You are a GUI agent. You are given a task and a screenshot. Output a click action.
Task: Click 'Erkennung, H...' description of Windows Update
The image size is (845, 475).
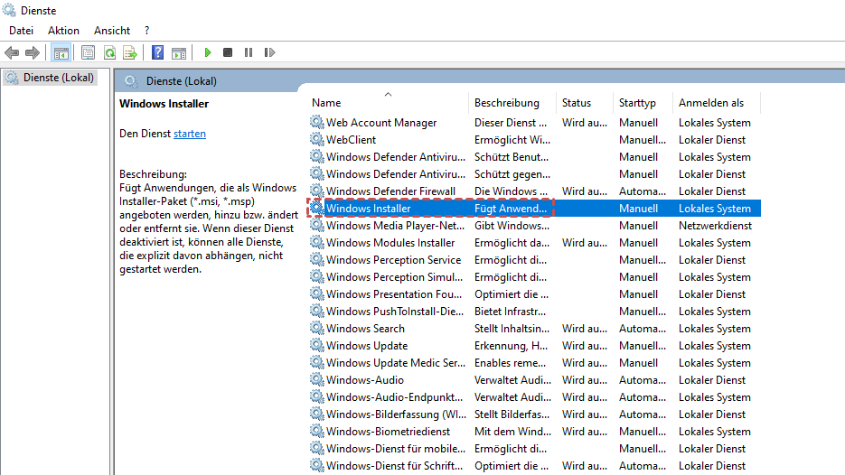[x=511, y=346]
